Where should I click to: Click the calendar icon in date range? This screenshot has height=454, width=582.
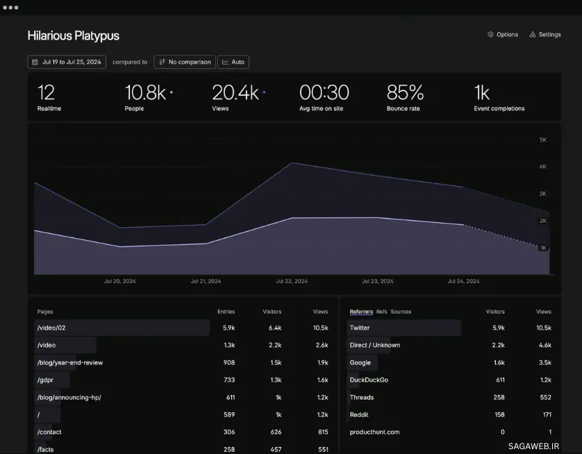pyautogui.click(x=35, y=62)
